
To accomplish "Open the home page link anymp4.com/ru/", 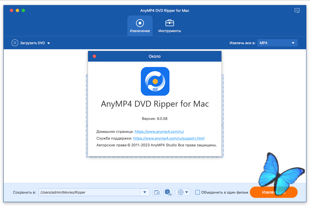I will (x=159, y=132).
